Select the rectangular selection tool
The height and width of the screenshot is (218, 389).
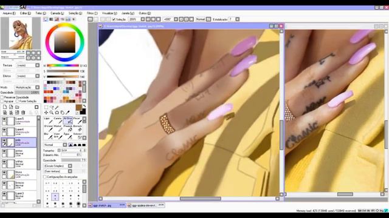[x=46, y=107]
